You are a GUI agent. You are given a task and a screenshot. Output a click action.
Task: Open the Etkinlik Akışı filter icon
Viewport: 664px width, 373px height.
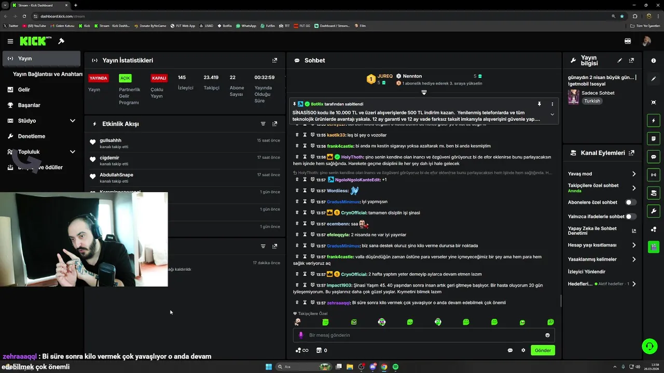[263, 124]
